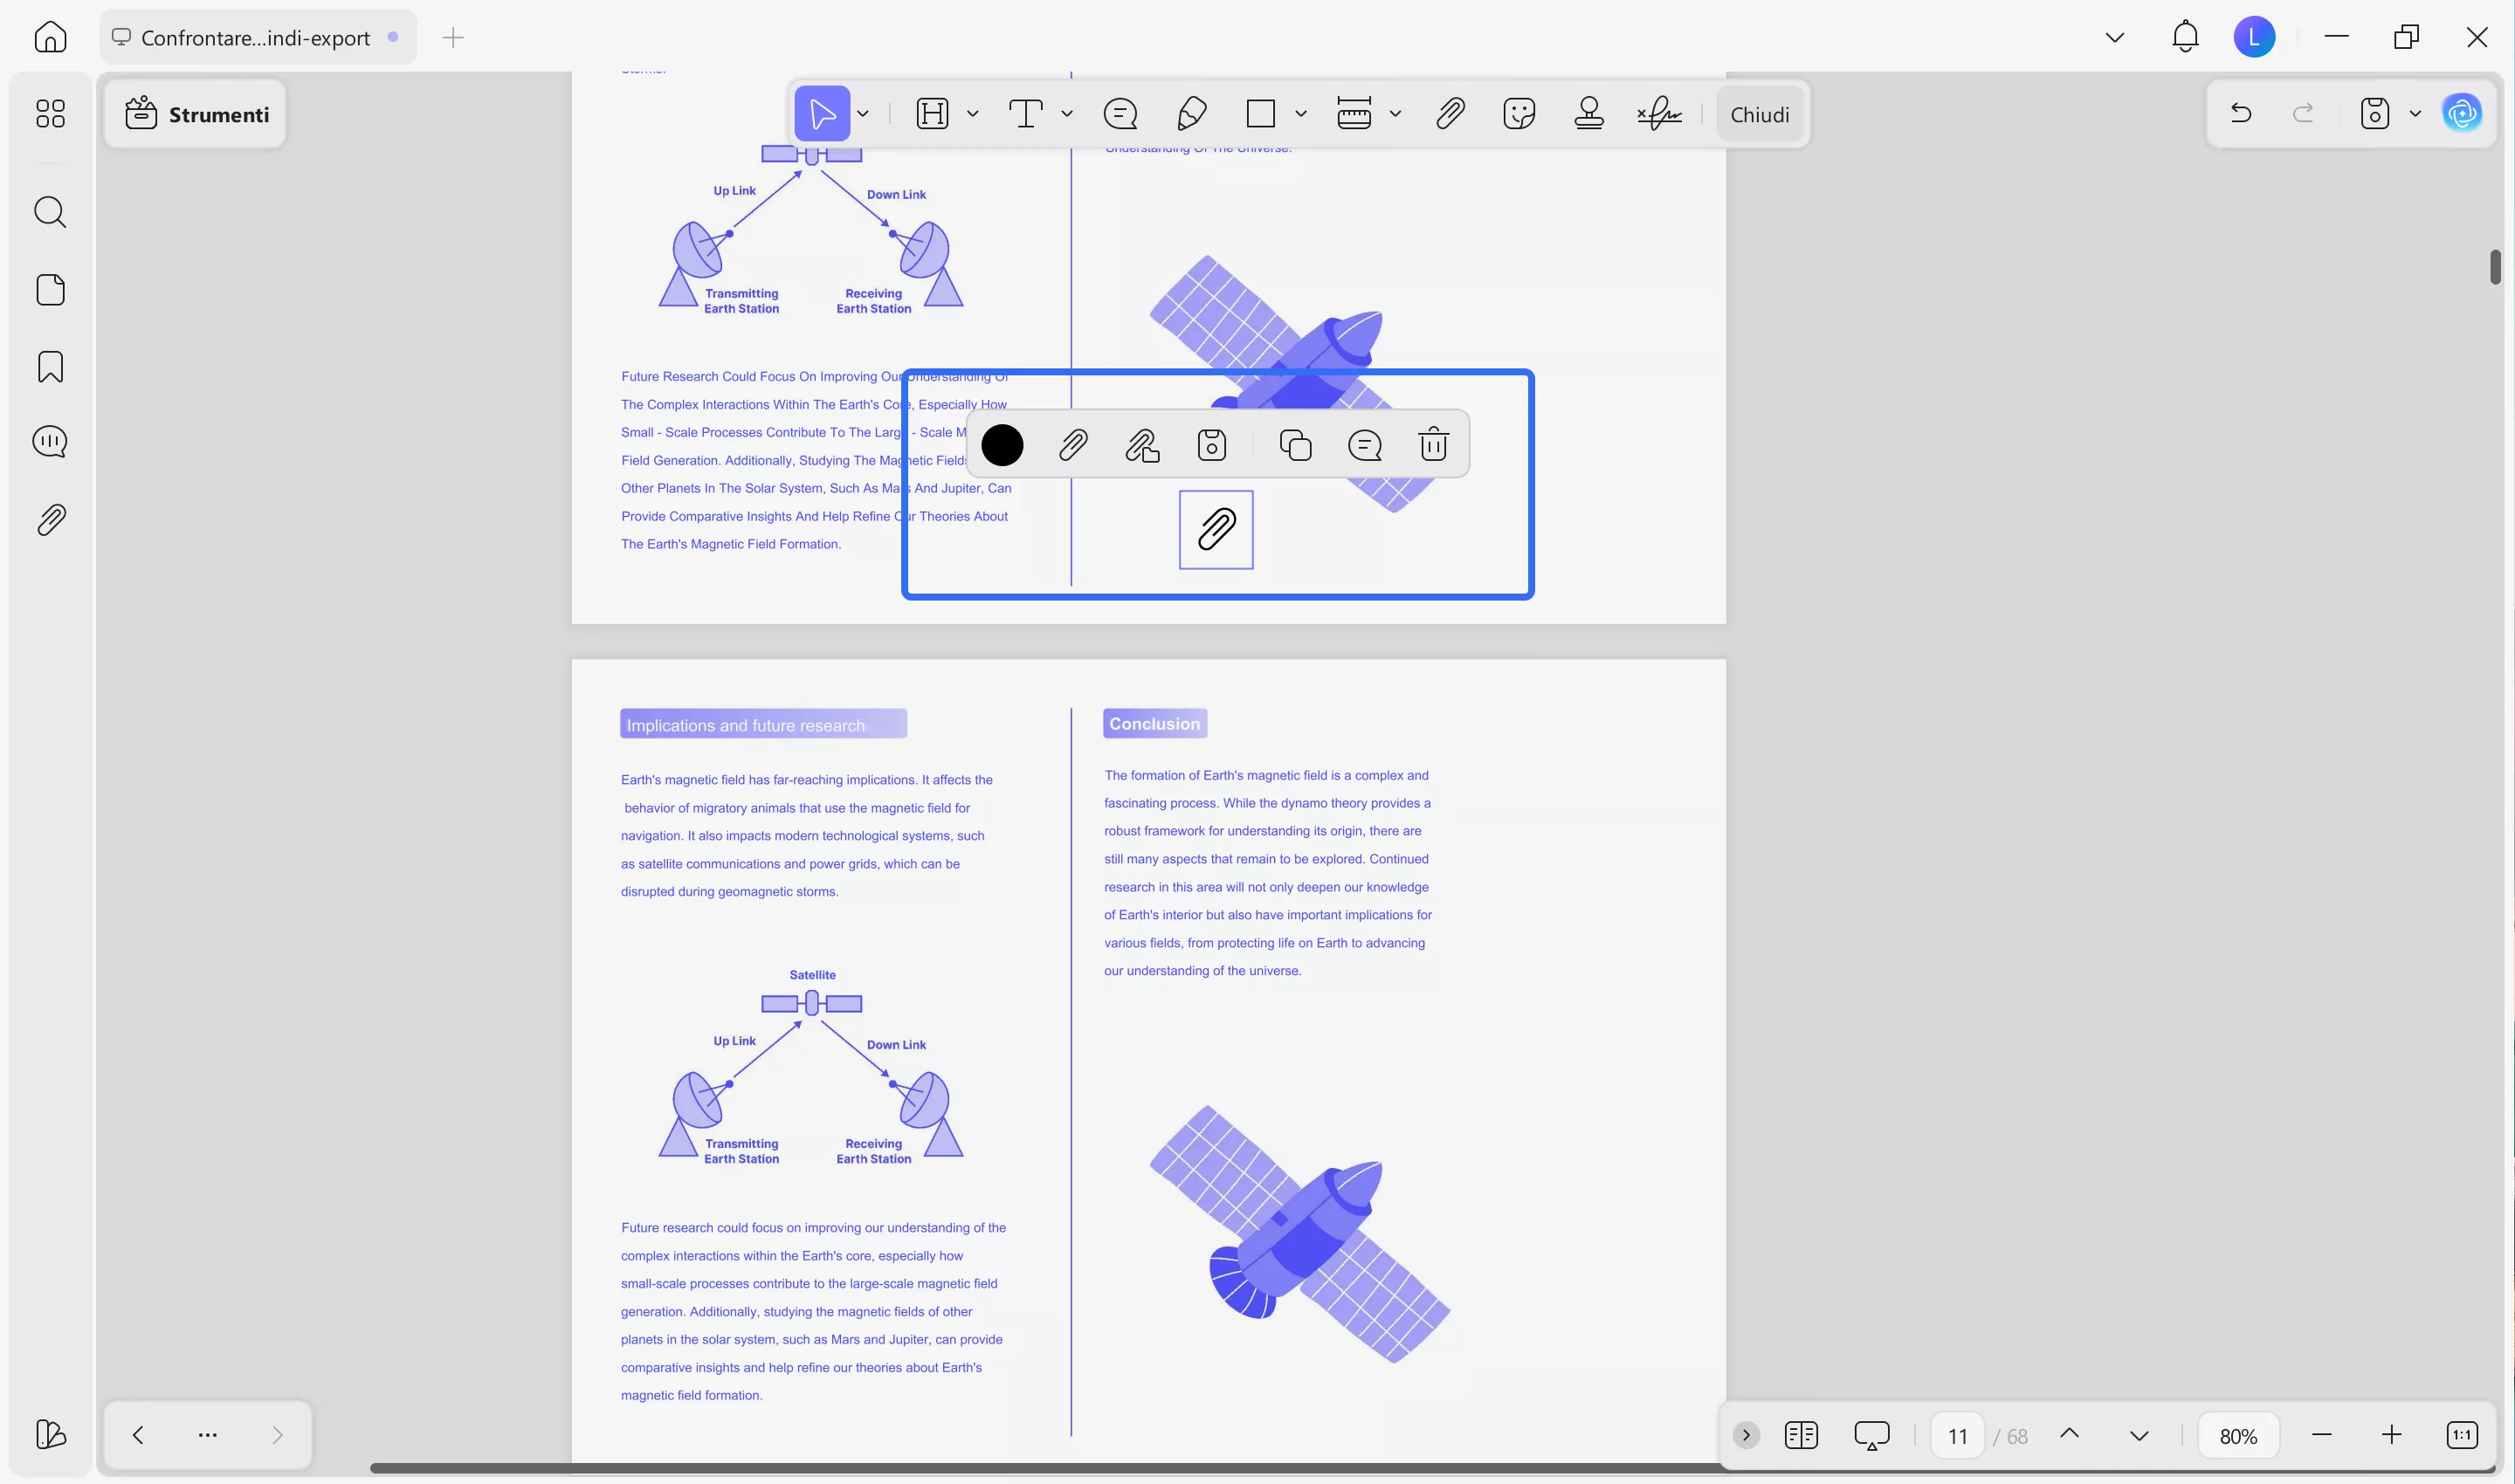This screenshot has height=1484, width=2515.
Task: Select the Text tool in the toolbar
Action: 1025,113
